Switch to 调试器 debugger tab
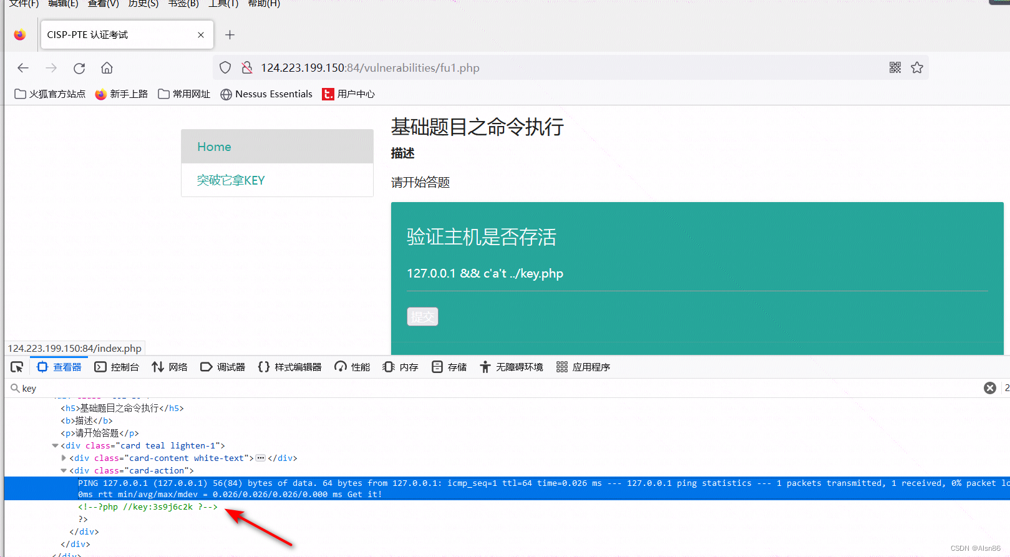Screen dimensions: 1010x557 click(x=223, y=367)
